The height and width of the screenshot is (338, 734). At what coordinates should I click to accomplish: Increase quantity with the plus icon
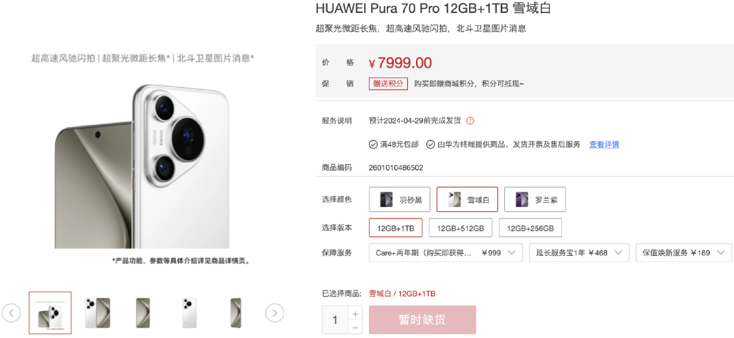point(355,313)
